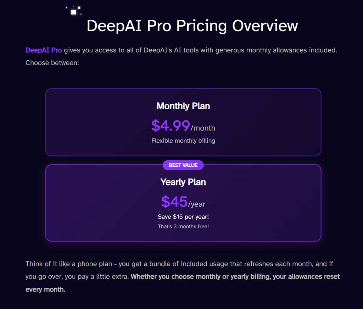Click the $4.99 monthly price
The image size is (363, 309).
coord(171,126)
